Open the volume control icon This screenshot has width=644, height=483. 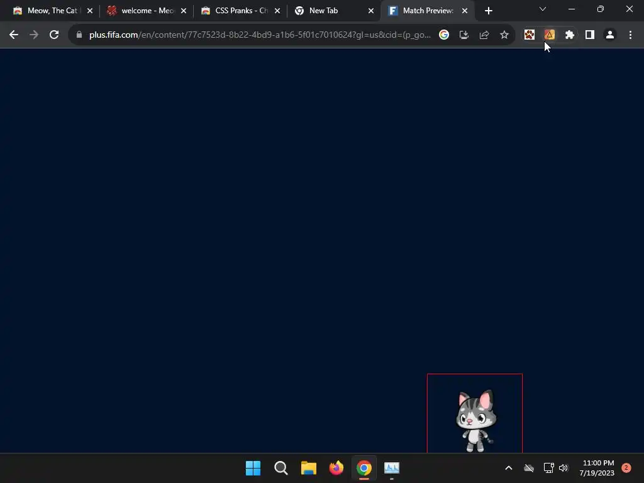(563, 468)
